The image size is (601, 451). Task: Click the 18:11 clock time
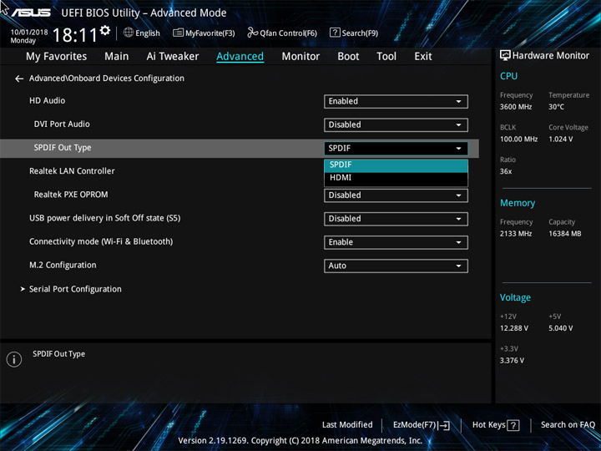pyautogui.click(x=75, y=36)
